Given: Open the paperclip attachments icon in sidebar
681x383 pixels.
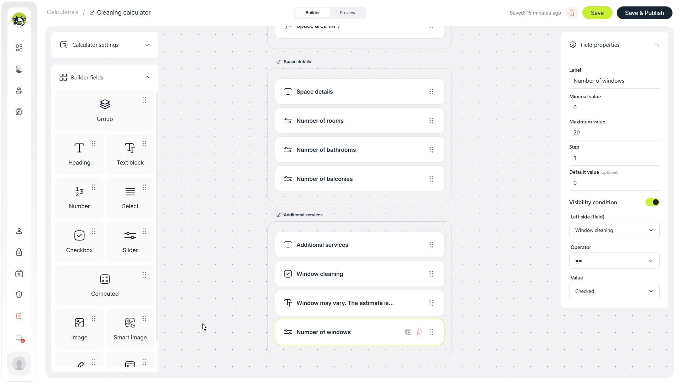Looking at the screenshot, I should 19,112.
